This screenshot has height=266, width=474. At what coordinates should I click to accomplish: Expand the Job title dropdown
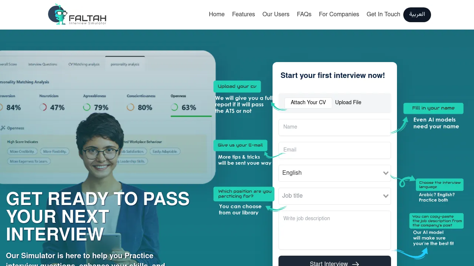pos(335,196)
